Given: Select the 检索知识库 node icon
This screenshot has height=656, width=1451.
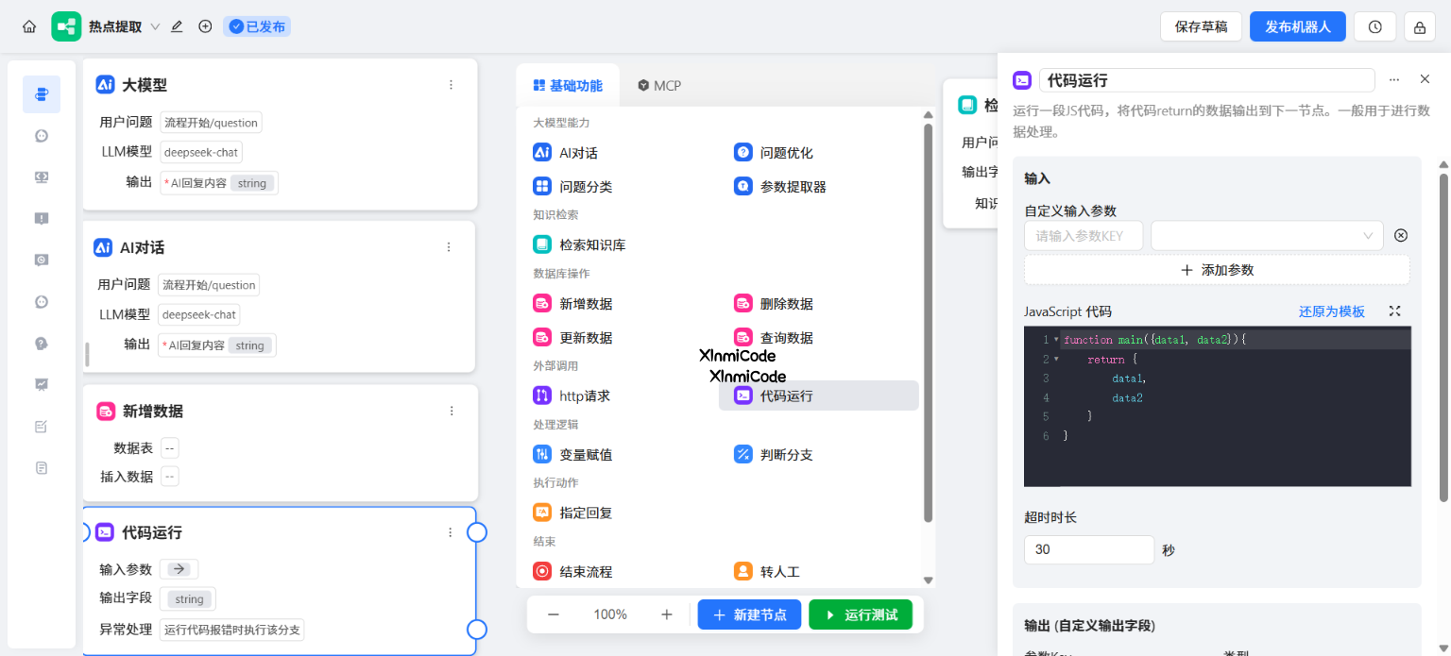Looking at the screenshot, I should coord(543,244).
